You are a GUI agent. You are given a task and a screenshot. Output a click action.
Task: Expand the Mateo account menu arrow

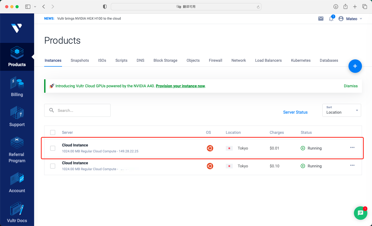(361, 19)
